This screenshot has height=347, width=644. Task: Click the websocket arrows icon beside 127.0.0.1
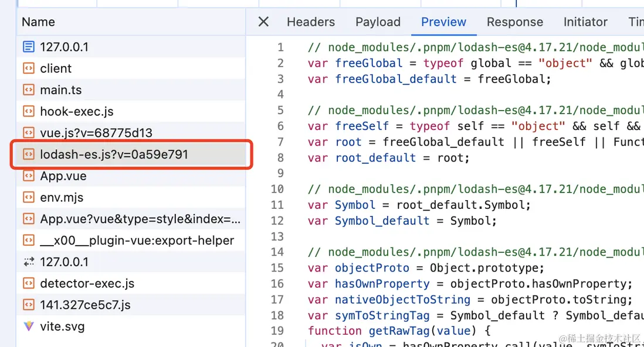28,262
